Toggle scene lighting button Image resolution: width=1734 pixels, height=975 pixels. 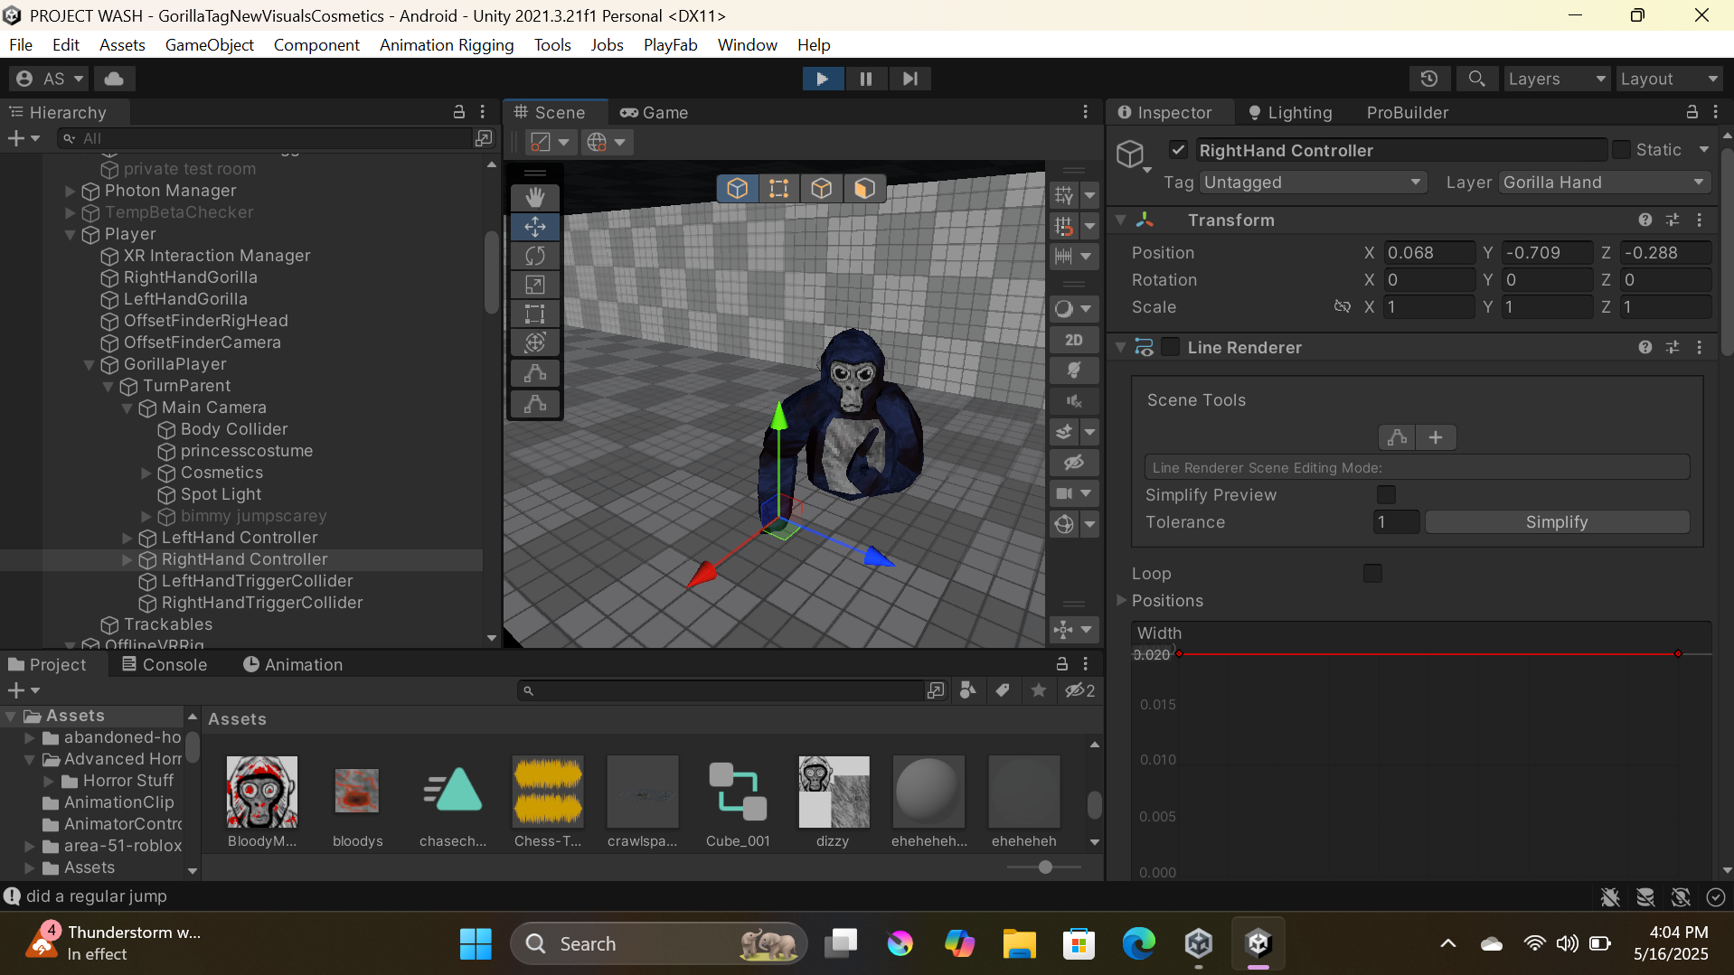[x=1074, y=370]
